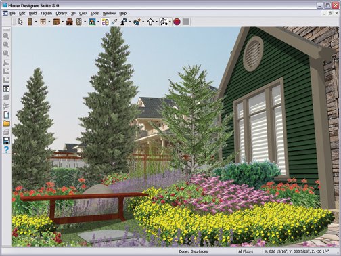The width and height of the screenshot is (341, 256).
Task: Choose the Select Objects arrow tool
Action: coord(20,22)
